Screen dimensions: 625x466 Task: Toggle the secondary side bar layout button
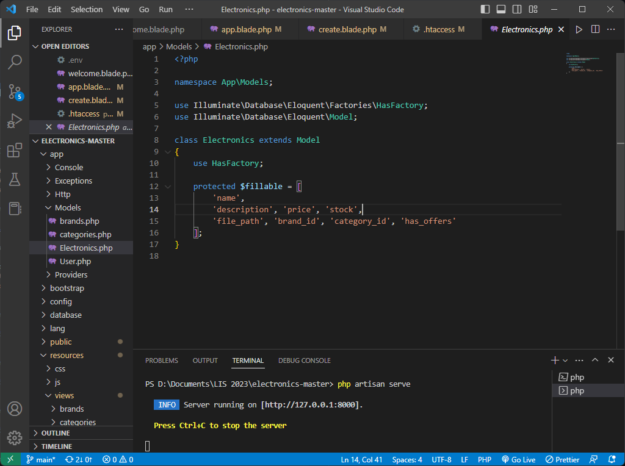point(517,10)
